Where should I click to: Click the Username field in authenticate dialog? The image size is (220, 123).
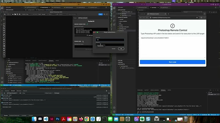110,40
